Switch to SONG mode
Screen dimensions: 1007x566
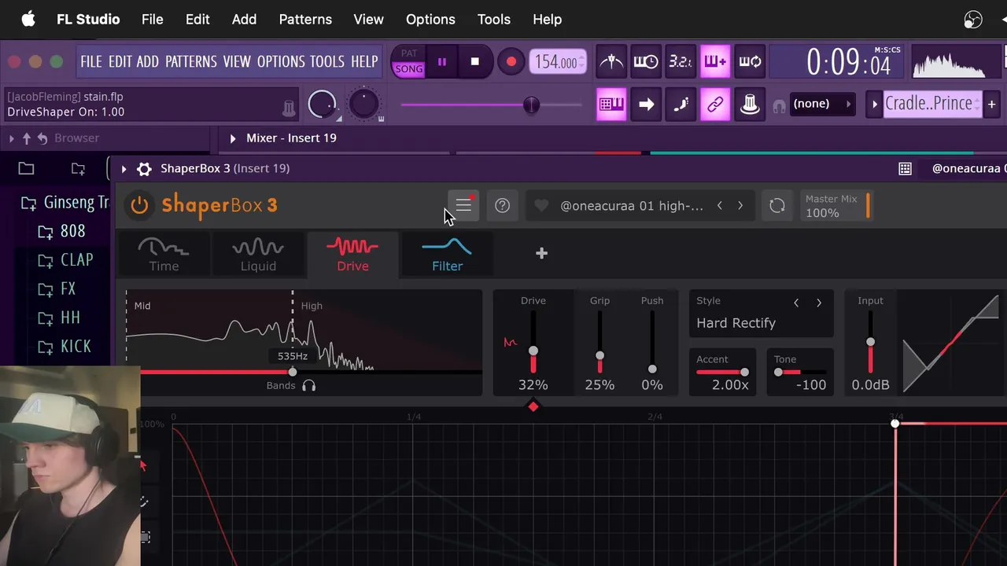pos(409,69)
